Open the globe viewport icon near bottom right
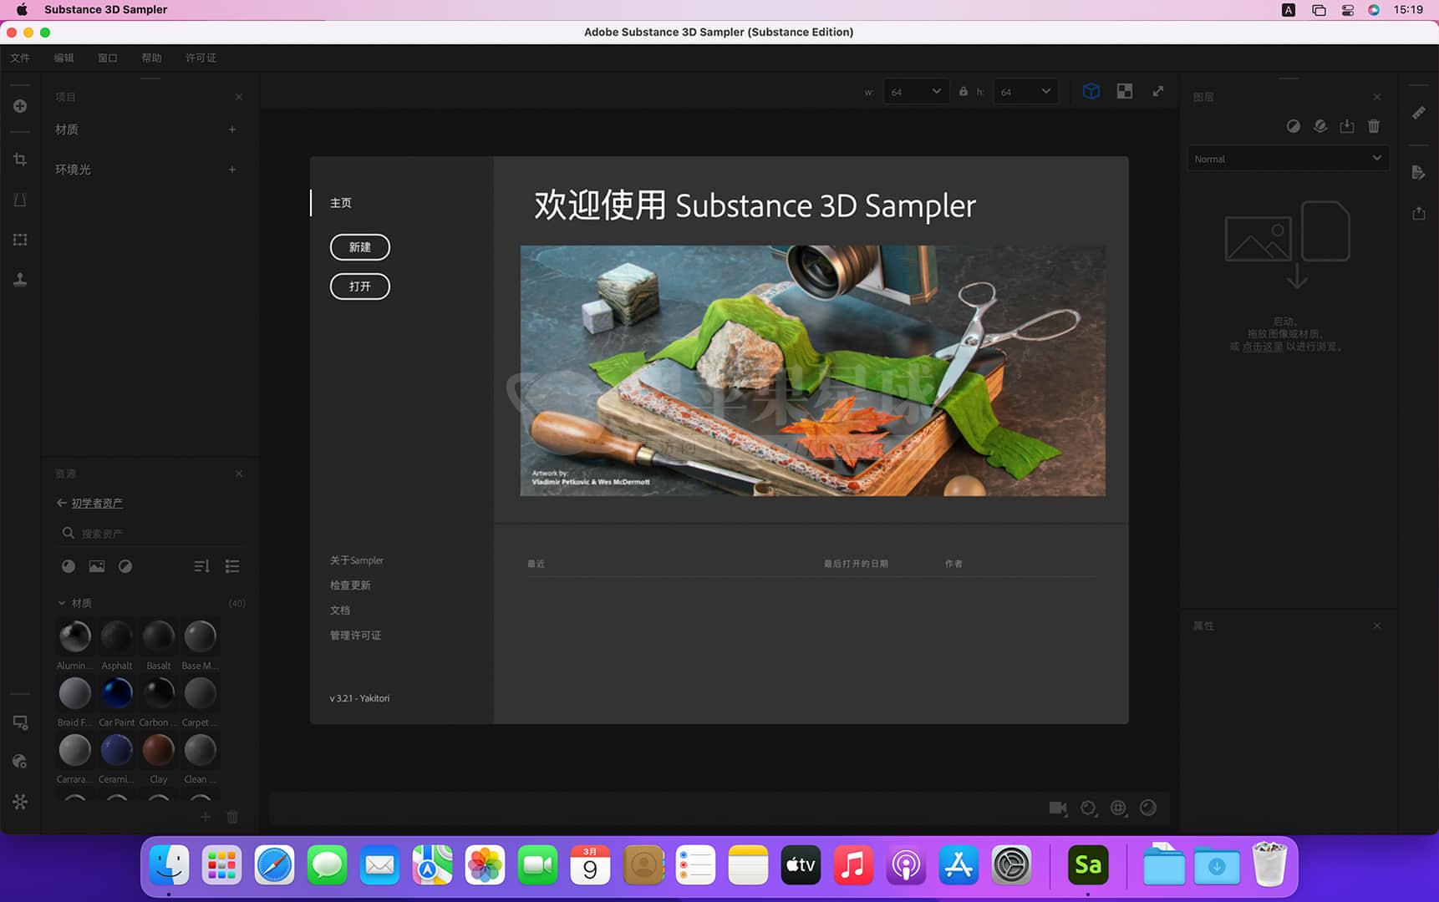The image size is (1439, 902). point(1119,808)
